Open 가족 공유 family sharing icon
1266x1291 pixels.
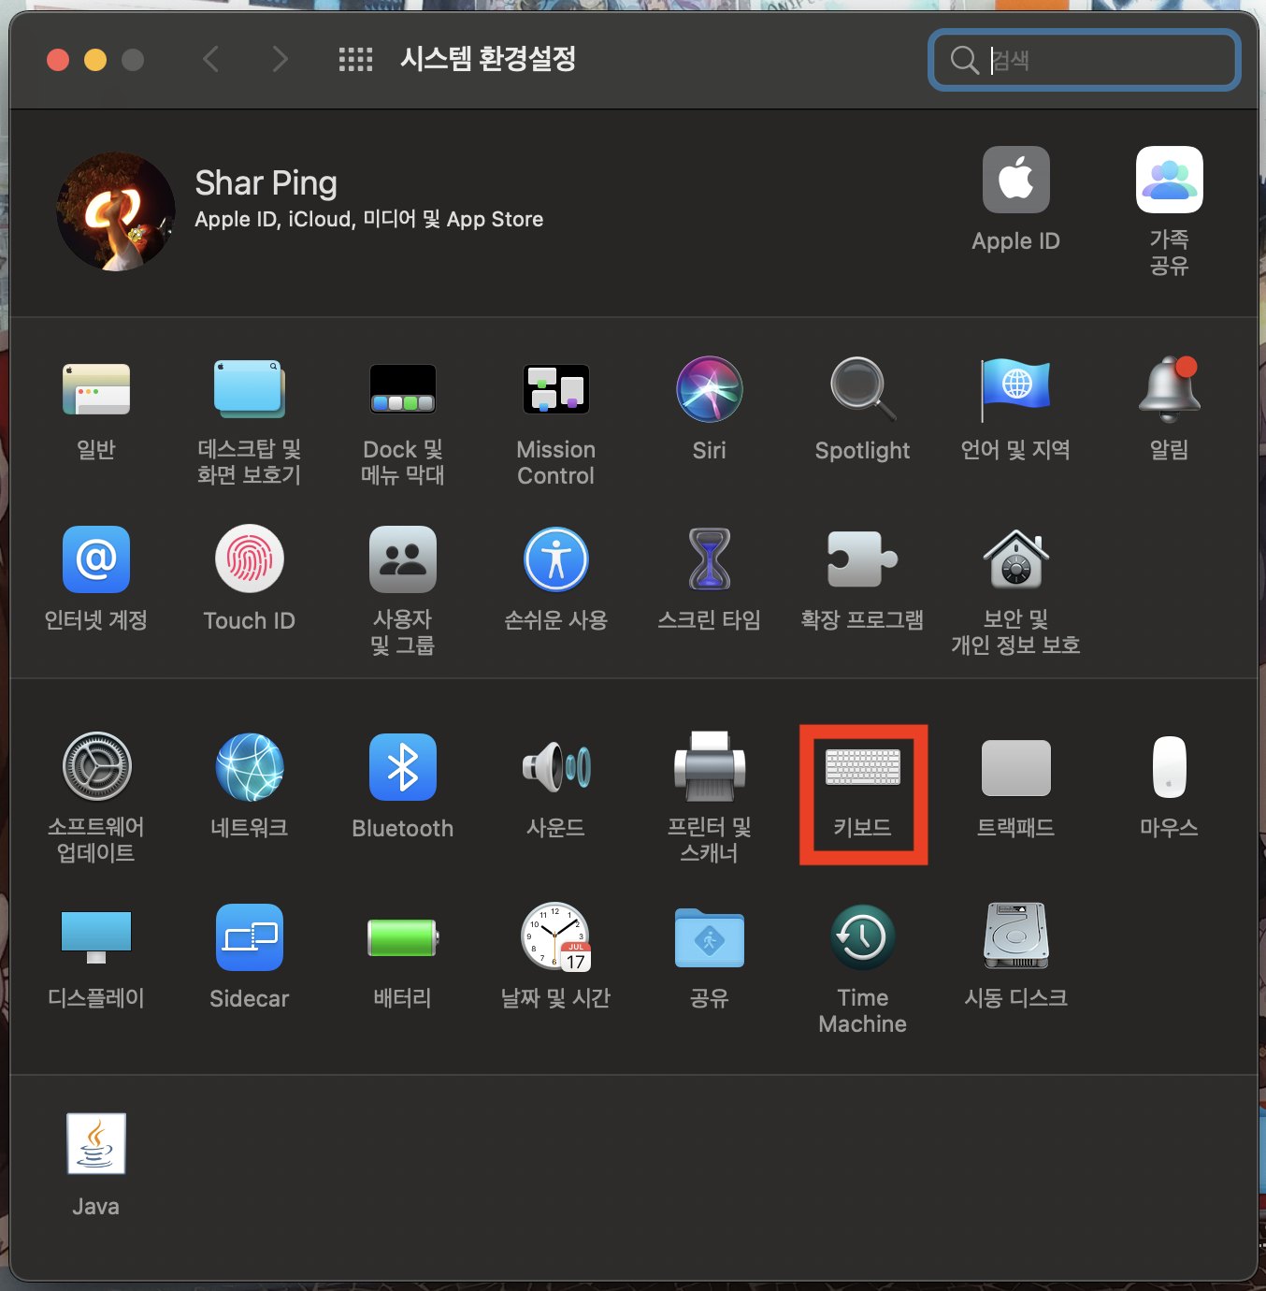tap(1170, 180)
